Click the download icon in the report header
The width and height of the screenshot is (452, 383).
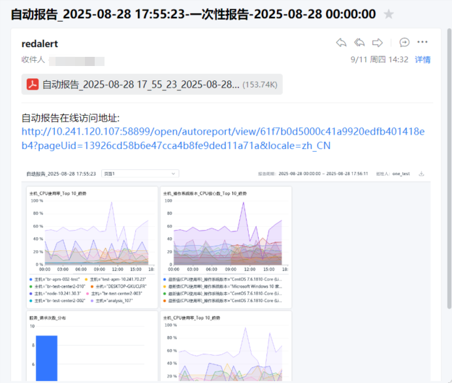[421, 174]
